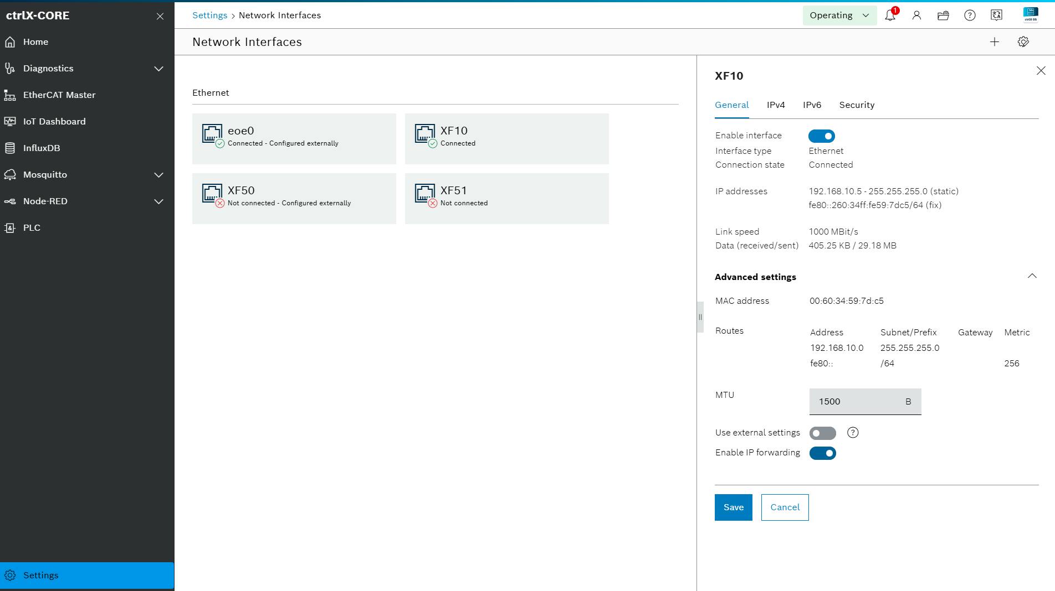The image size is (1055, 591).
Task: Expand the Node-RED menu chevron
Action: (x=158, y=201)
